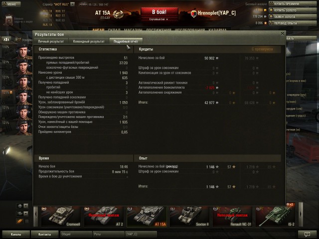Click the Пройдено километров 0,85 row
Image resolution: width=319 pixels, height=239 pixels.
coord(83,132)
